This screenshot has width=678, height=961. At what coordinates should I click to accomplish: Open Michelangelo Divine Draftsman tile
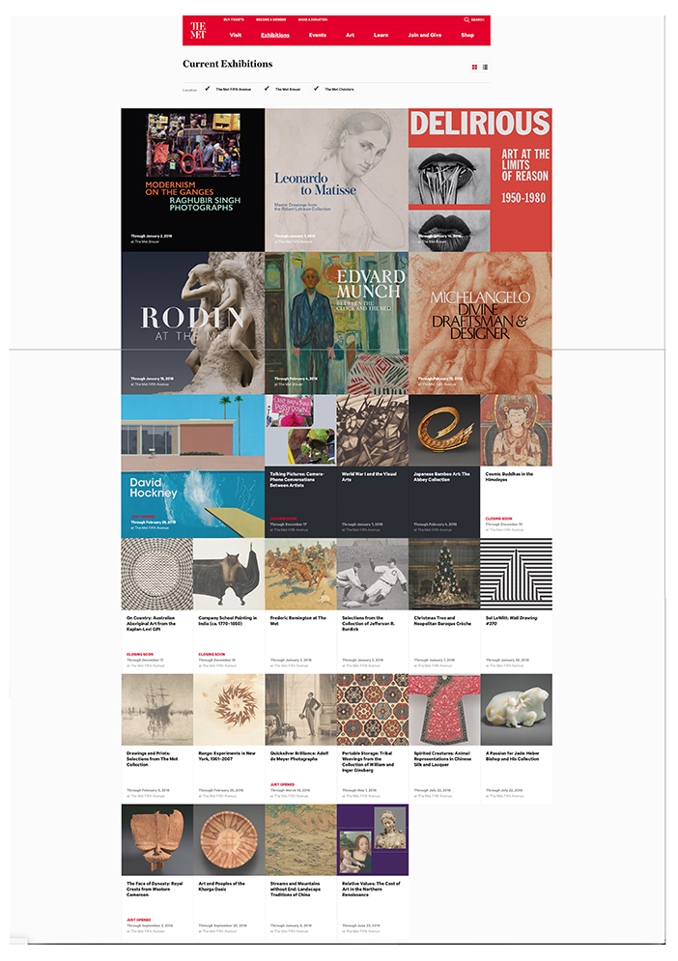pyautogui.click(x=481, y=323)
